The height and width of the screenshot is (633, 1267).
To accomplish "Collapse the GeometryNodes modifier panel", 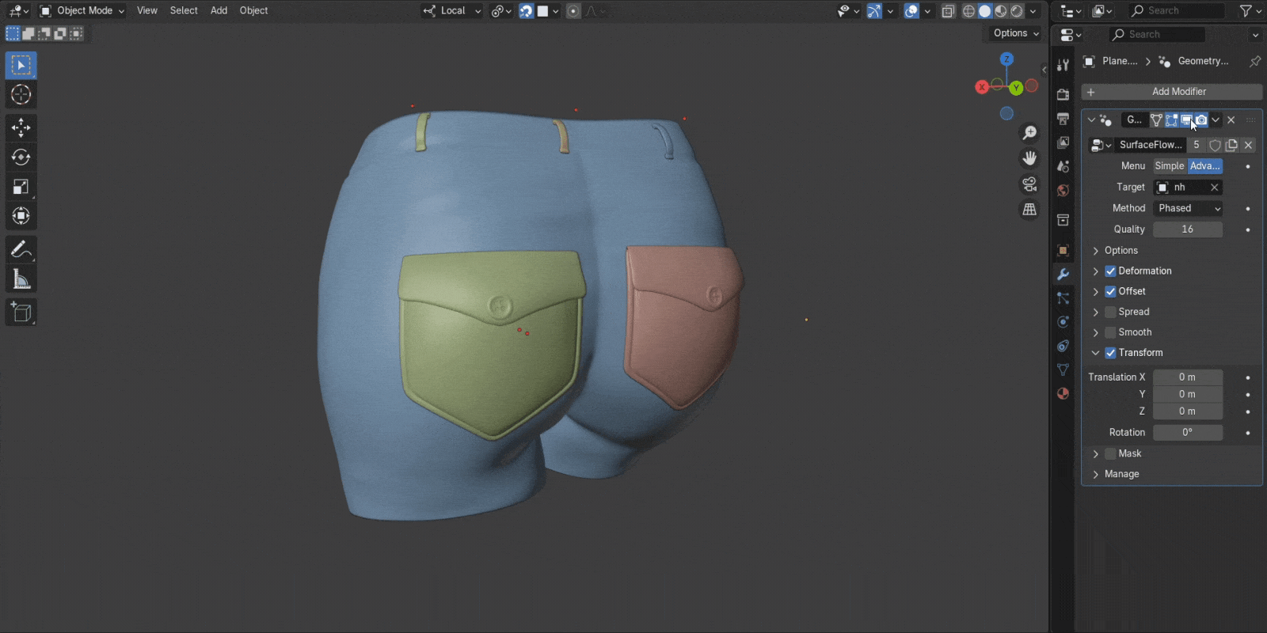I will point(1091,120).
